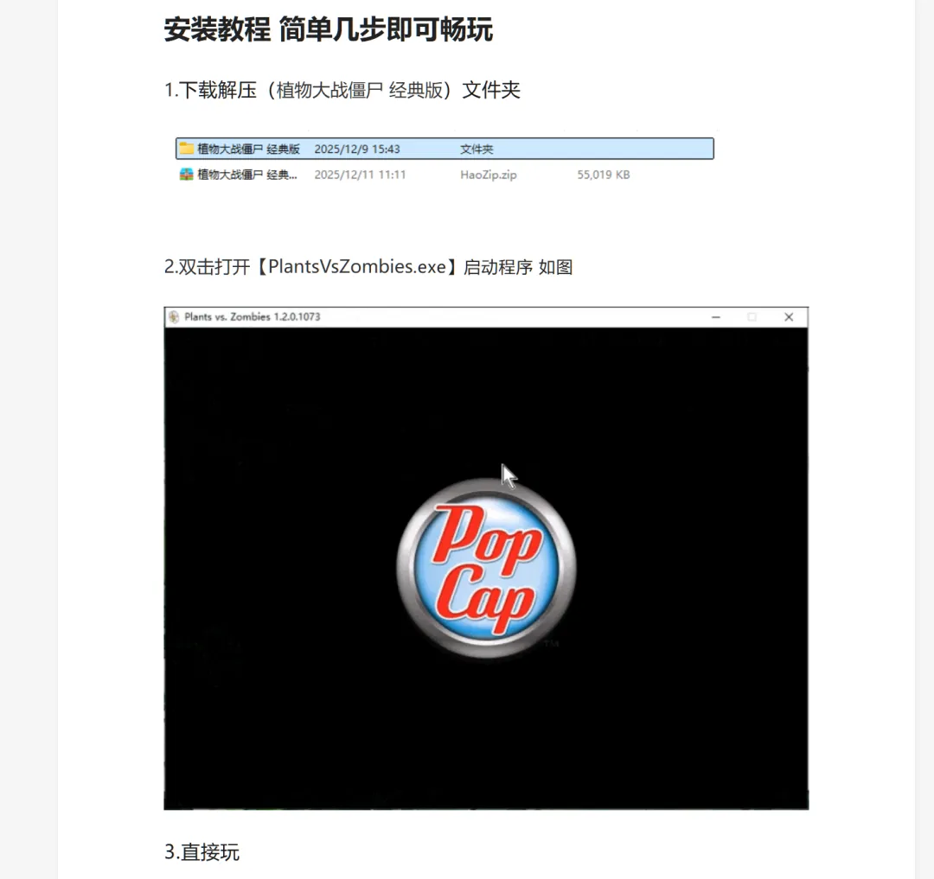Click the folder name 植物大战僵尸 经典版
934x879 pixels.
pyautogui.click(x=248, y=149)
